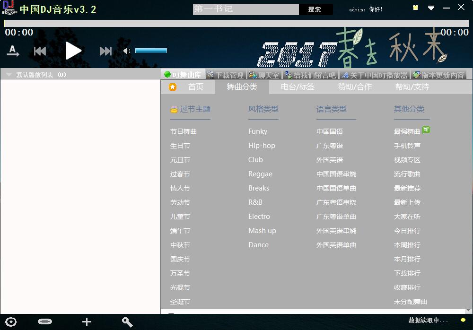The image size is (473, 330).
Task: Click the orange home icon
Action: pos(173,87)
